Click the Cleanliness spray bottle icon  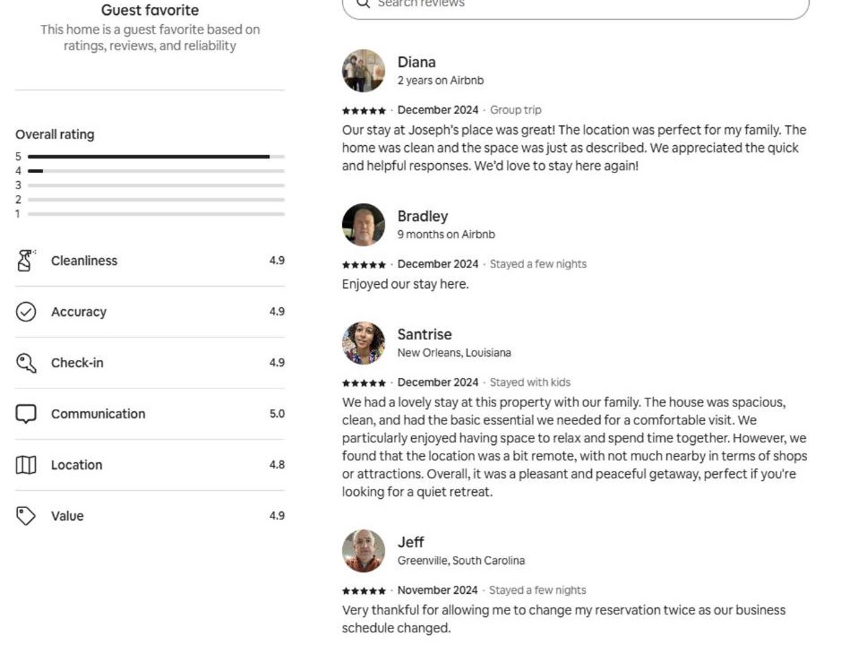coord(26,261)
